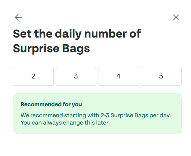191x156 pixels.
Task: Tap the number 3 option box
Action: point(76,76)
